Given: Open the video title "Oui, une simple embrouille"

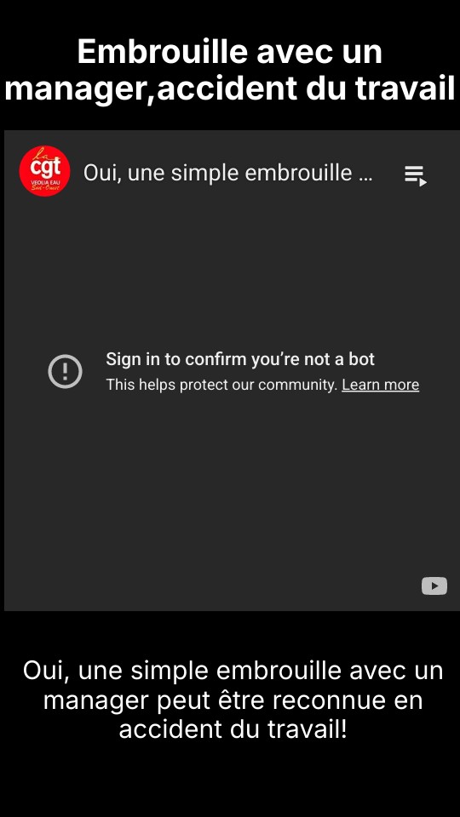Looking at the screenshot, I should coord(228,173).
